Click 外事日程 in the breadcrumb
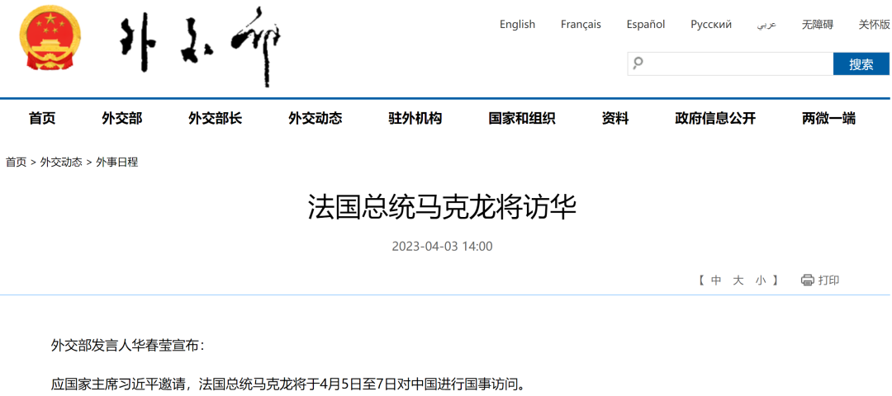The width and height of the screenshot is (892, 396). [116, 163]
